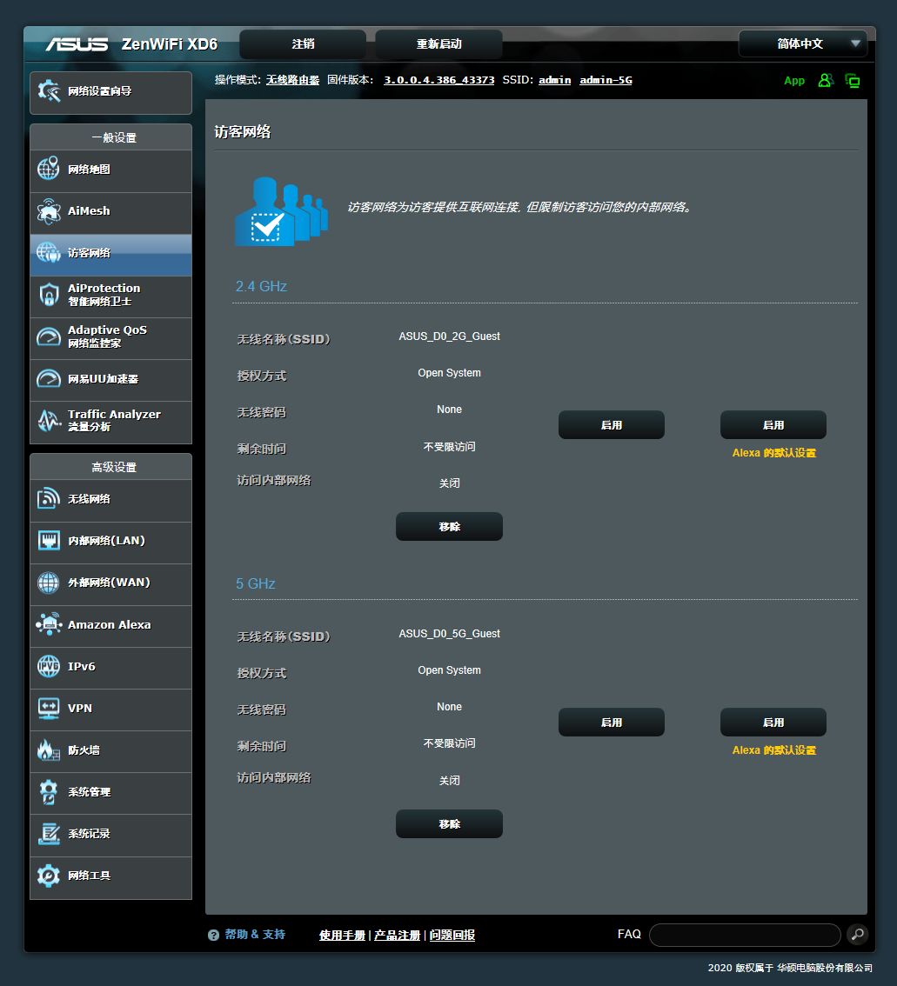Click the 外部网络(WAN) globe icon
This screenshot has height=986, width=897.
[49, 583]
